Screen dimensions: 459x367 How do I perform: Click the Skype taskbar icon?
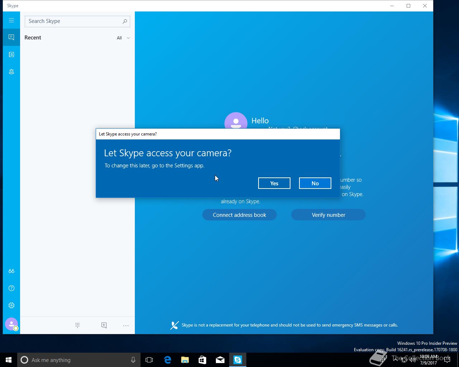(x=238, y=360)
